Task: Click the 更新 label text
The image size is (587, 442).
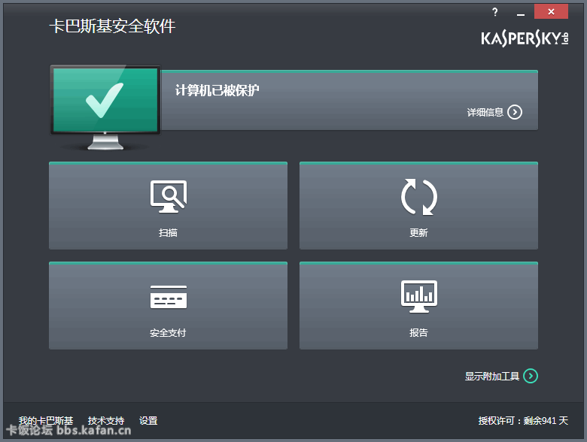Action: (418, 232)
